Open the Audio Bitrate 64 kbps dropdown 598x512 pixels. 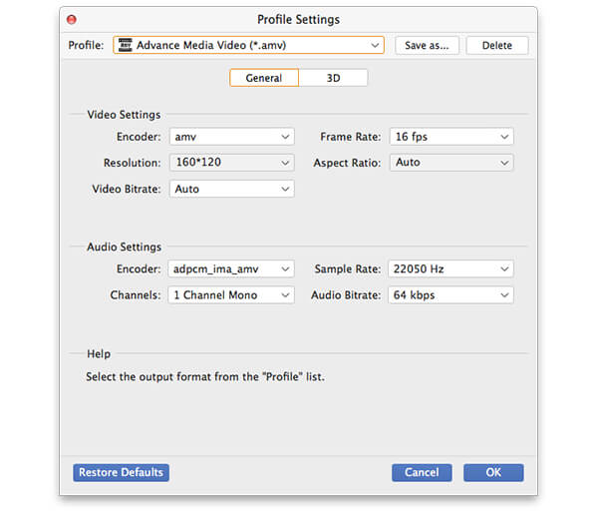point(450,295)
